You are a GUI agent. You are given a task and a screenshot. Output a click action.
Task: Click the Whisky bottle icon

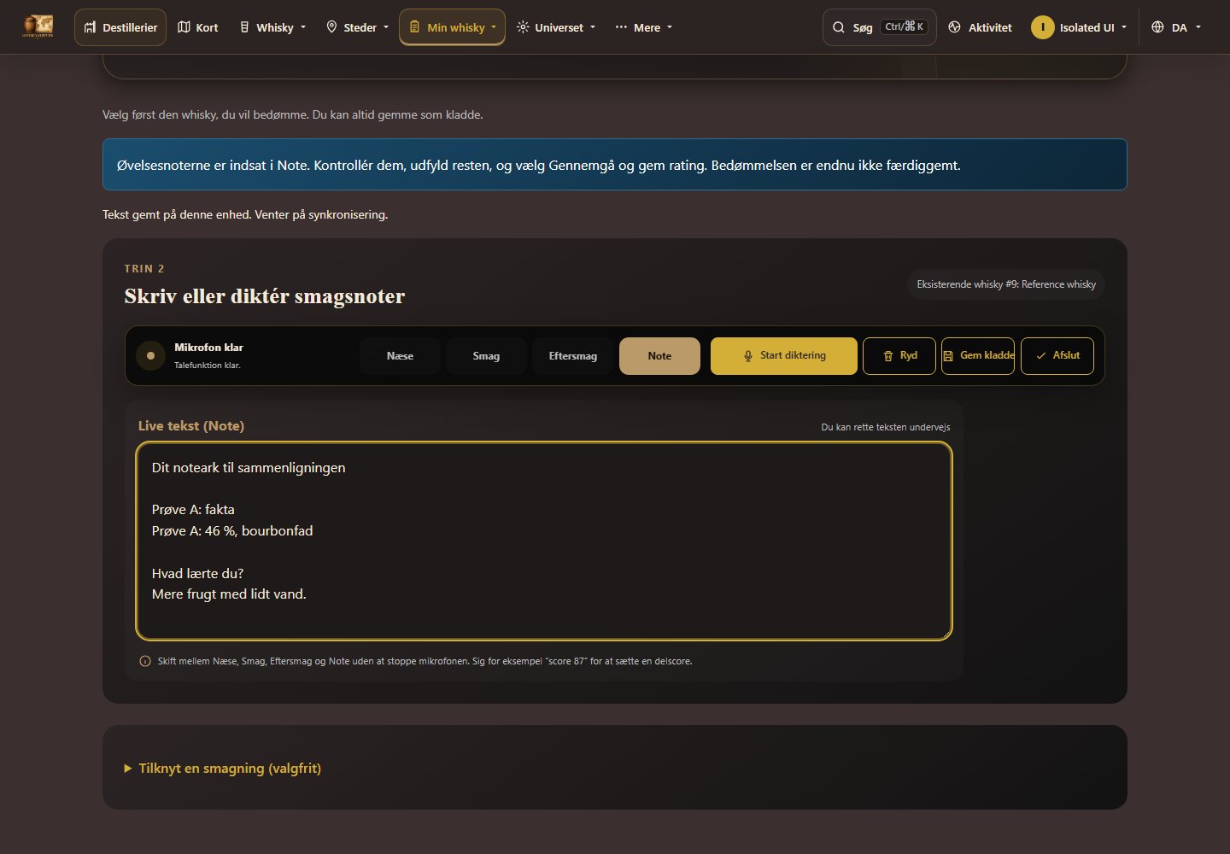pyautogui.click(x=244, y=27)
